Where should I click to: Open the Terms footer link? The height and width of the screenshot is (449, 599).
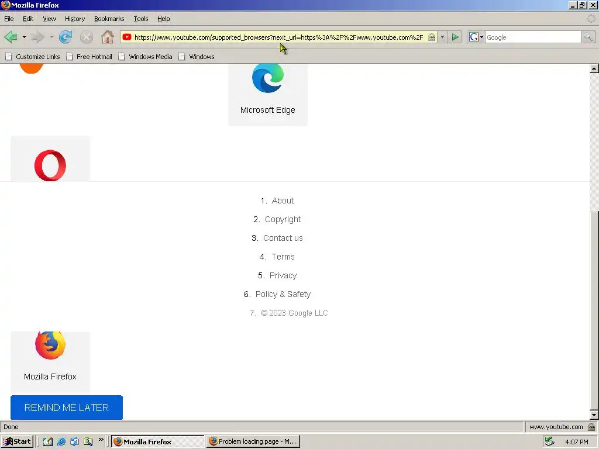point(283,257)
